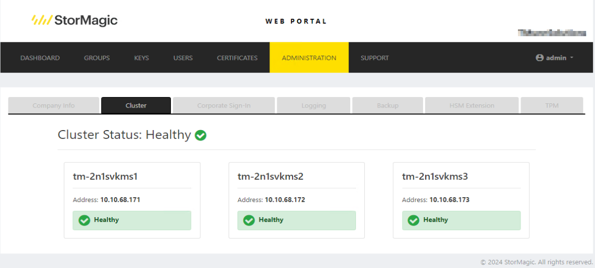The width and height of the screenshot is (595, 268).
Task: Click the green check next to Cluster Status
Action: pos(200,135)
